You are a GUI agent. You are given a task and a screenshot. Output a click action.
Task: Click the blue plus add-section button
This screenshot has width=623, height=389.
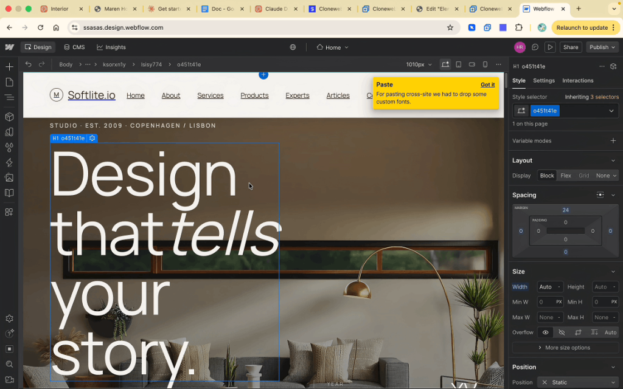(x=263, y=75)
